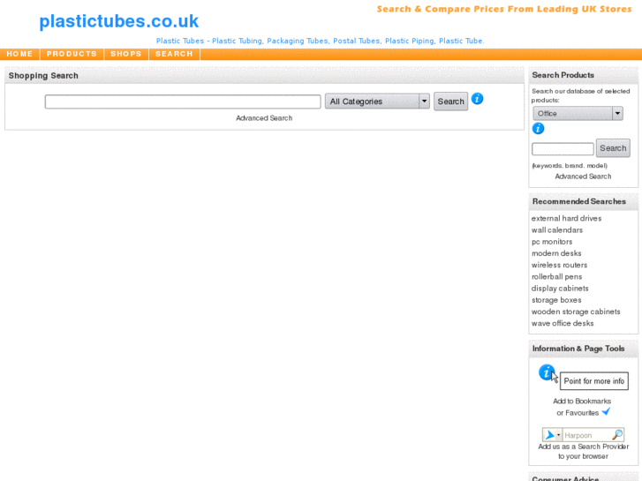Click the large info icon in Page Tools
Viewport: 642px width, 481px height.
coord(547,372)
